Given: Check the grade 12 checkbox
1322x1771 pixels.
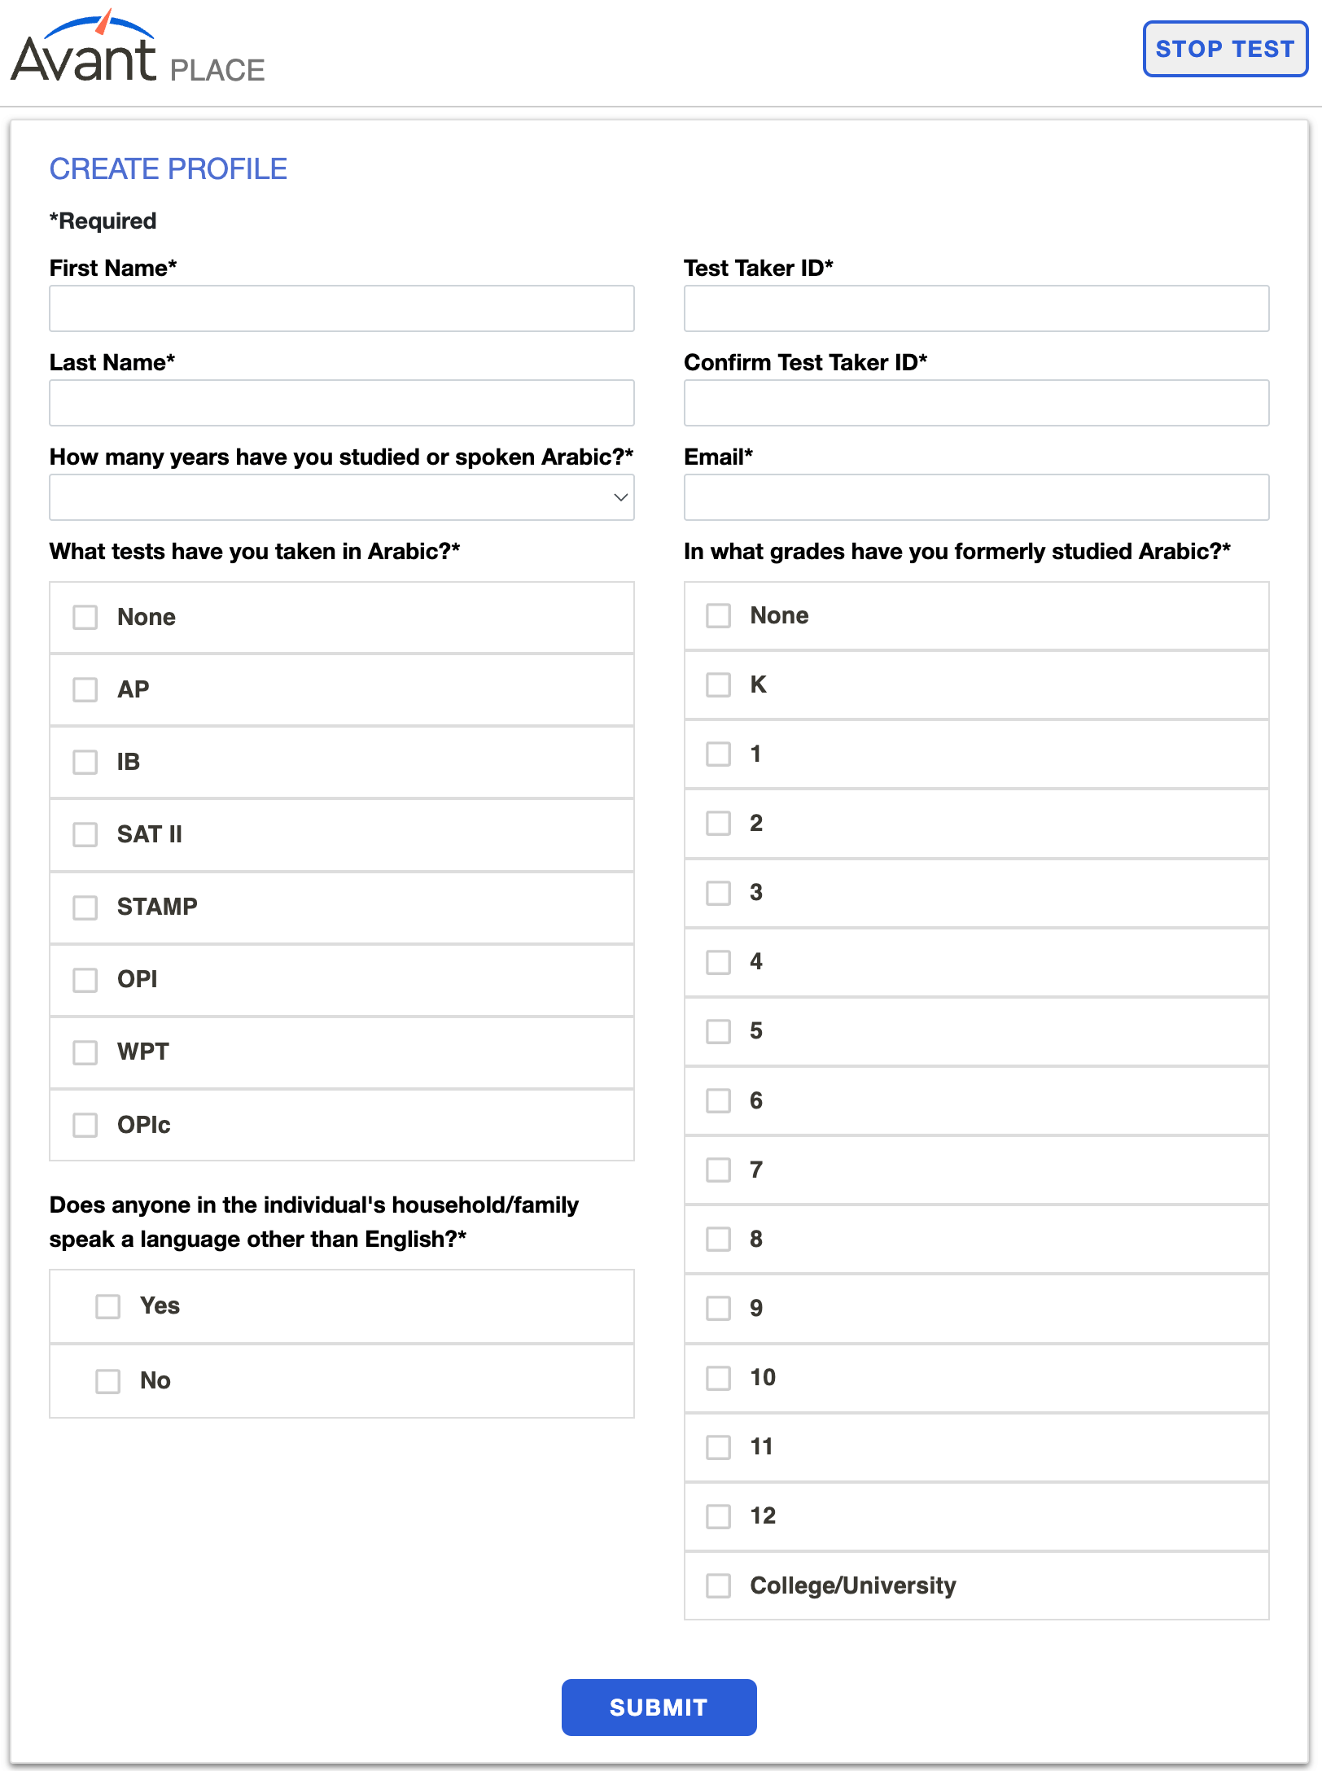Looking at the screenshot, I should (x=718, y=1516).
